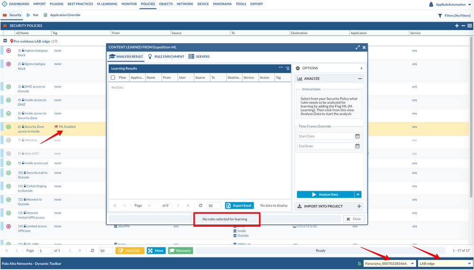Image resolution: width=474 pixels, height=270 pixels.
Task: Remove policy with minus icon
Action: 463,26
